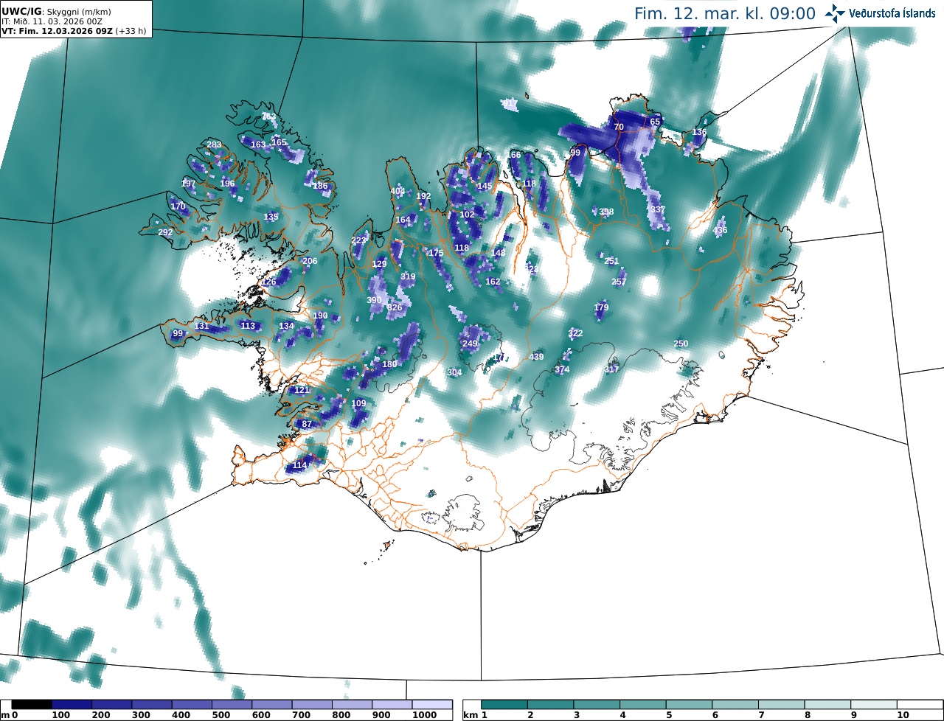This screenshot has height=721, width=944.
Task: Pick the black 0–100 m legend swatch
Action: [32, 706]
